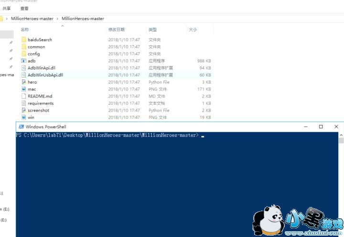Click MD 文件 type in README.md row
344x237 pixels.
157,96
